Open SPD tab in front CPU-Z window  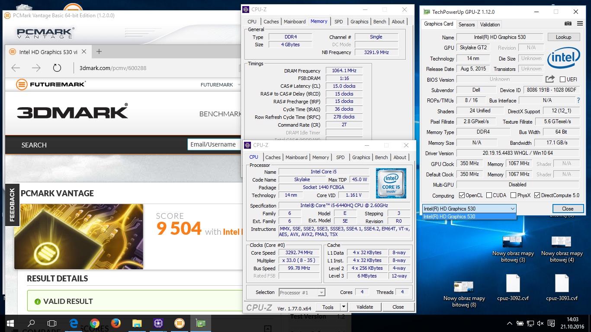click(340, 157)
